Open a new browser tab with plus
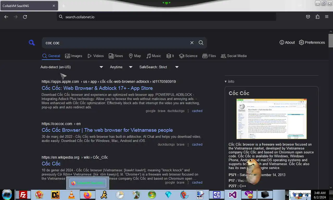333x200 pixels. 64,6
